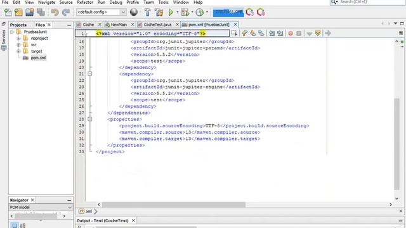Click the Save All toolbar icon
The width and height of the screenshot is (406, 228).
tap(41, 12)
